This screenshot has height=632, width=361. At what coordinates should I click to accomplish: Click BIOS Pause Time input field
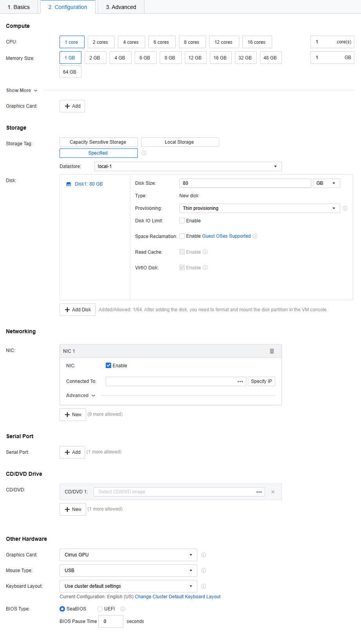(x=111, y=621)
